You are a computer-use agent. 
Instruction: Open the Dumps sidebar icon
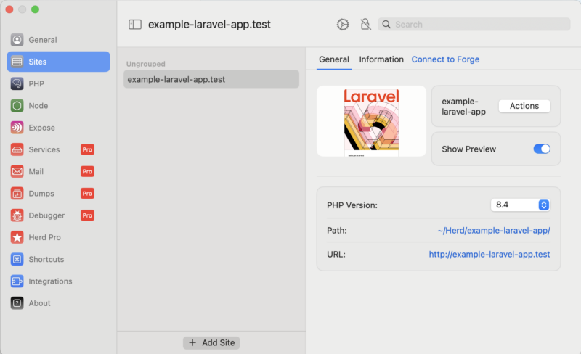click(x=17, y=194)
